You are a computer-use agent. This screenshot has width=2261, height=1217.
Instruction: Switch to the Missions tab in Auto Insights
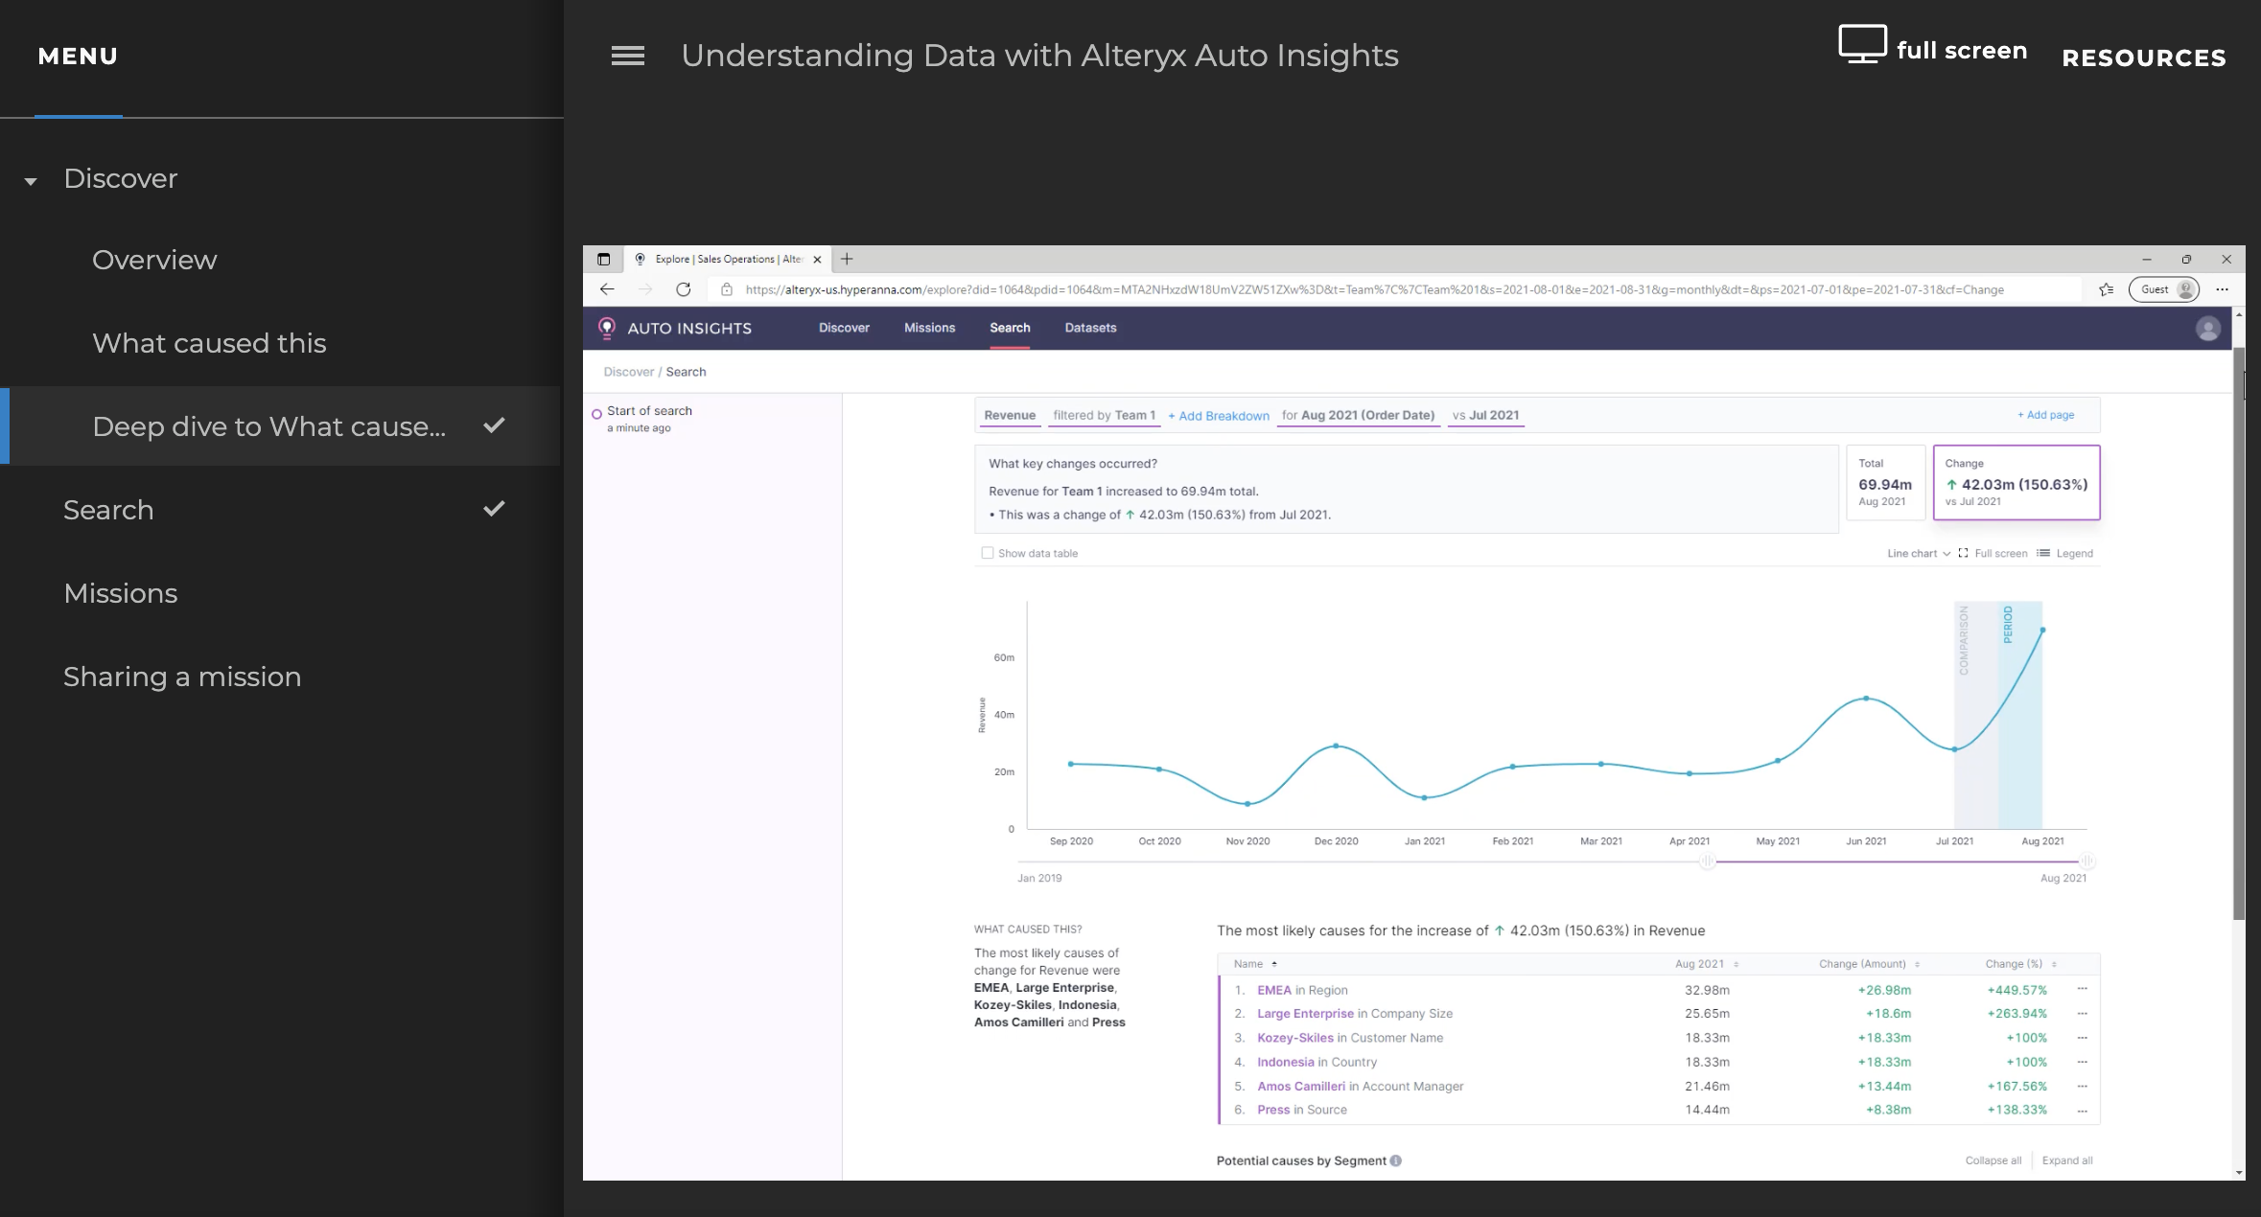point(928,328)
